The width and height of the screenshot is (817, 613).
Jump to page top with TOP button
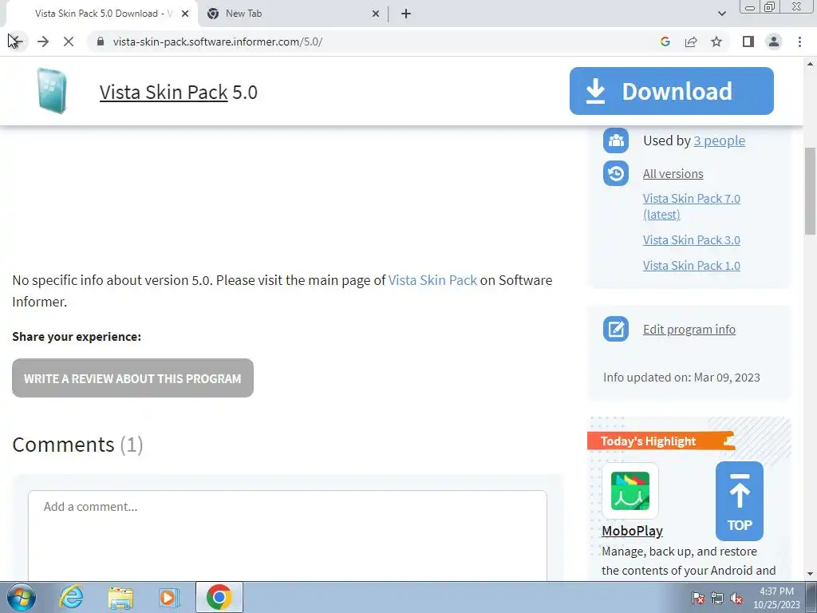[740, 501]
